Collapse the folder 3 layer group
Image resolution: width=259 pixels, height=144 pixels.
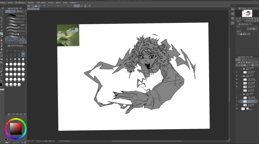[x=241, y=69]
